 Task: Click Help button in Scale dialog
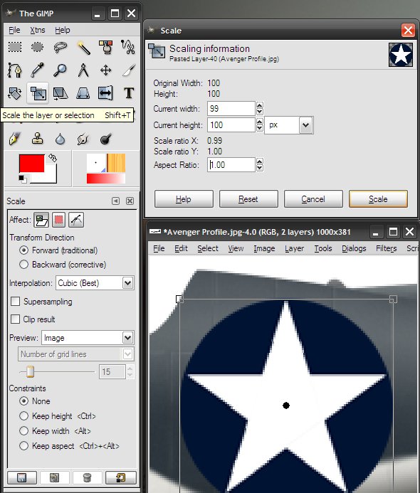[x=184, y=198]
